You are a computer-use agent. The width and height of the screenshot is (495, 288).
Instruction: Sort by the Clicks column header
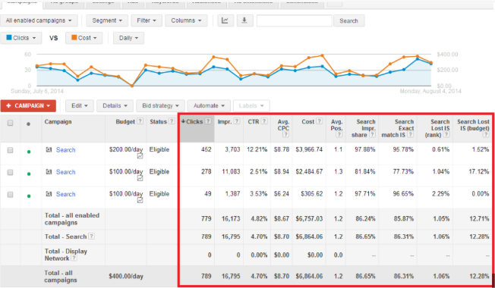(x=194, y=121)
